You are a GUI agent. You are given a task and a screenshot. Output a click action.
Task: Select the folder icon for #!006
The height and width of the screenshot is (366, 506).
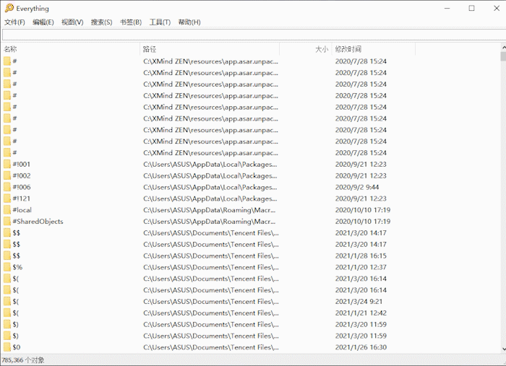click(x=7, y=187)
